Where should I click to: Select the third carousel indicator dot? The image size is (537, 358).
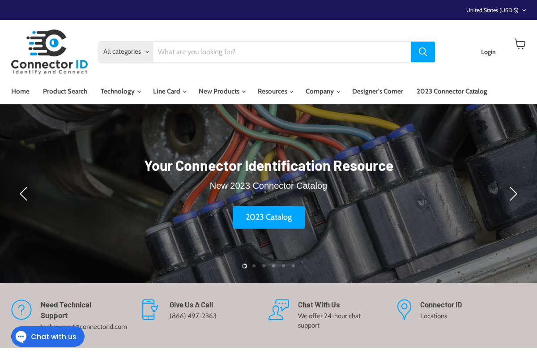coord(264,265)
